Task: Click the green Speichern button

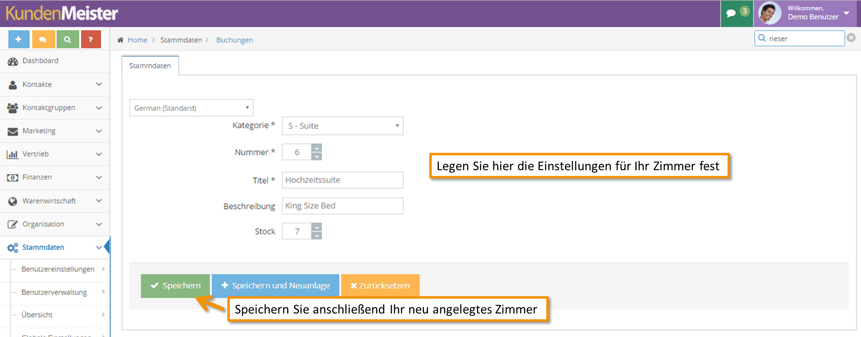Action: click(x=175, y=286)
